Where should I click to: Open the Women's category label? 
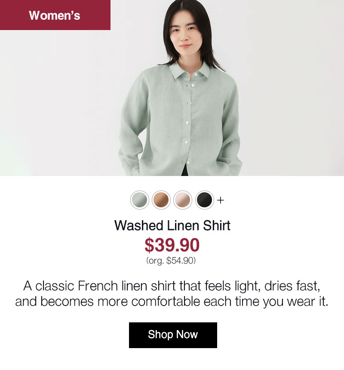click(x=55, y=15)
